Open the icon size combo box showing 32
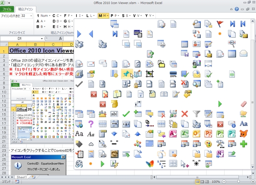The image size is (256, 185). coord(27,16)
